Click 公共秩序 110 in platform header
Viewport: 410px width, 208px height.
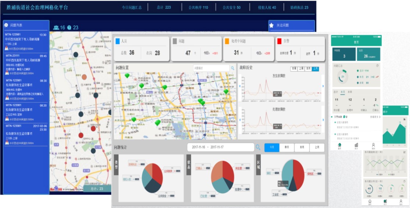[198, 7]
